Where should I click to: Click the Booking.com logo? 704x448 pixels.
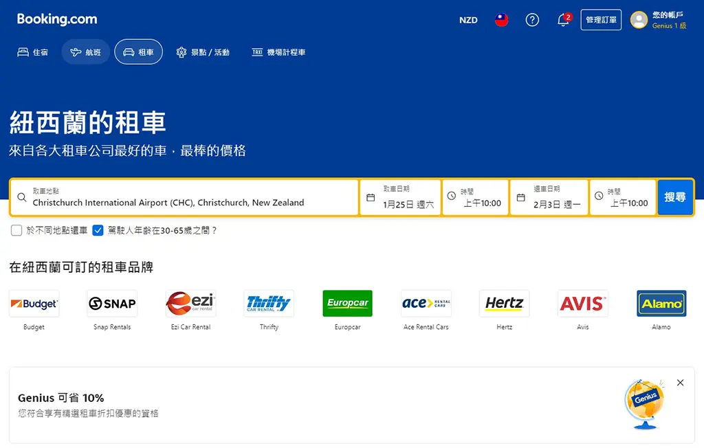pos(57,19)
